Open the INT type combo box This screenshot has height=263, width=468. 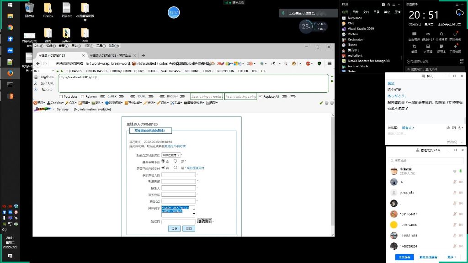point(44,71)
